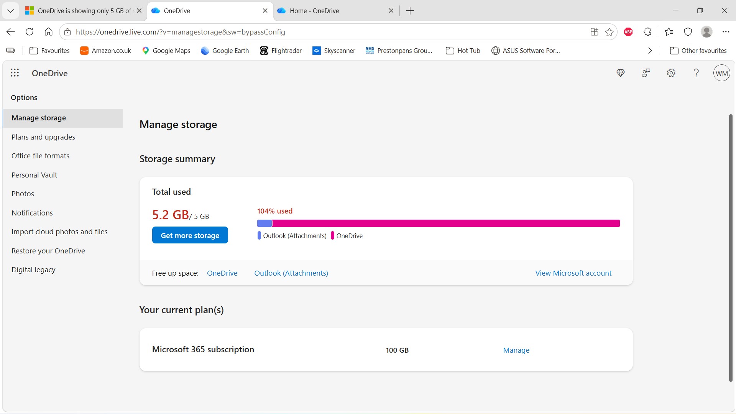Go back with the browser back arrow
The height and width of the screenshot is (414, 736).
(11, 32)
